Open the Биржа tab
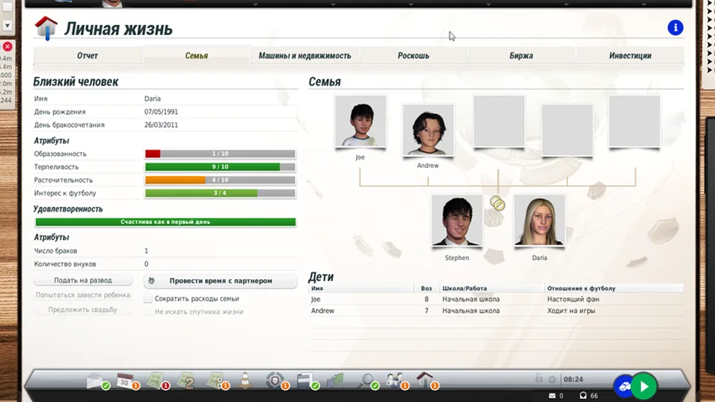The height and width of the screenshot is (402, 715). [x=521, y=55]
